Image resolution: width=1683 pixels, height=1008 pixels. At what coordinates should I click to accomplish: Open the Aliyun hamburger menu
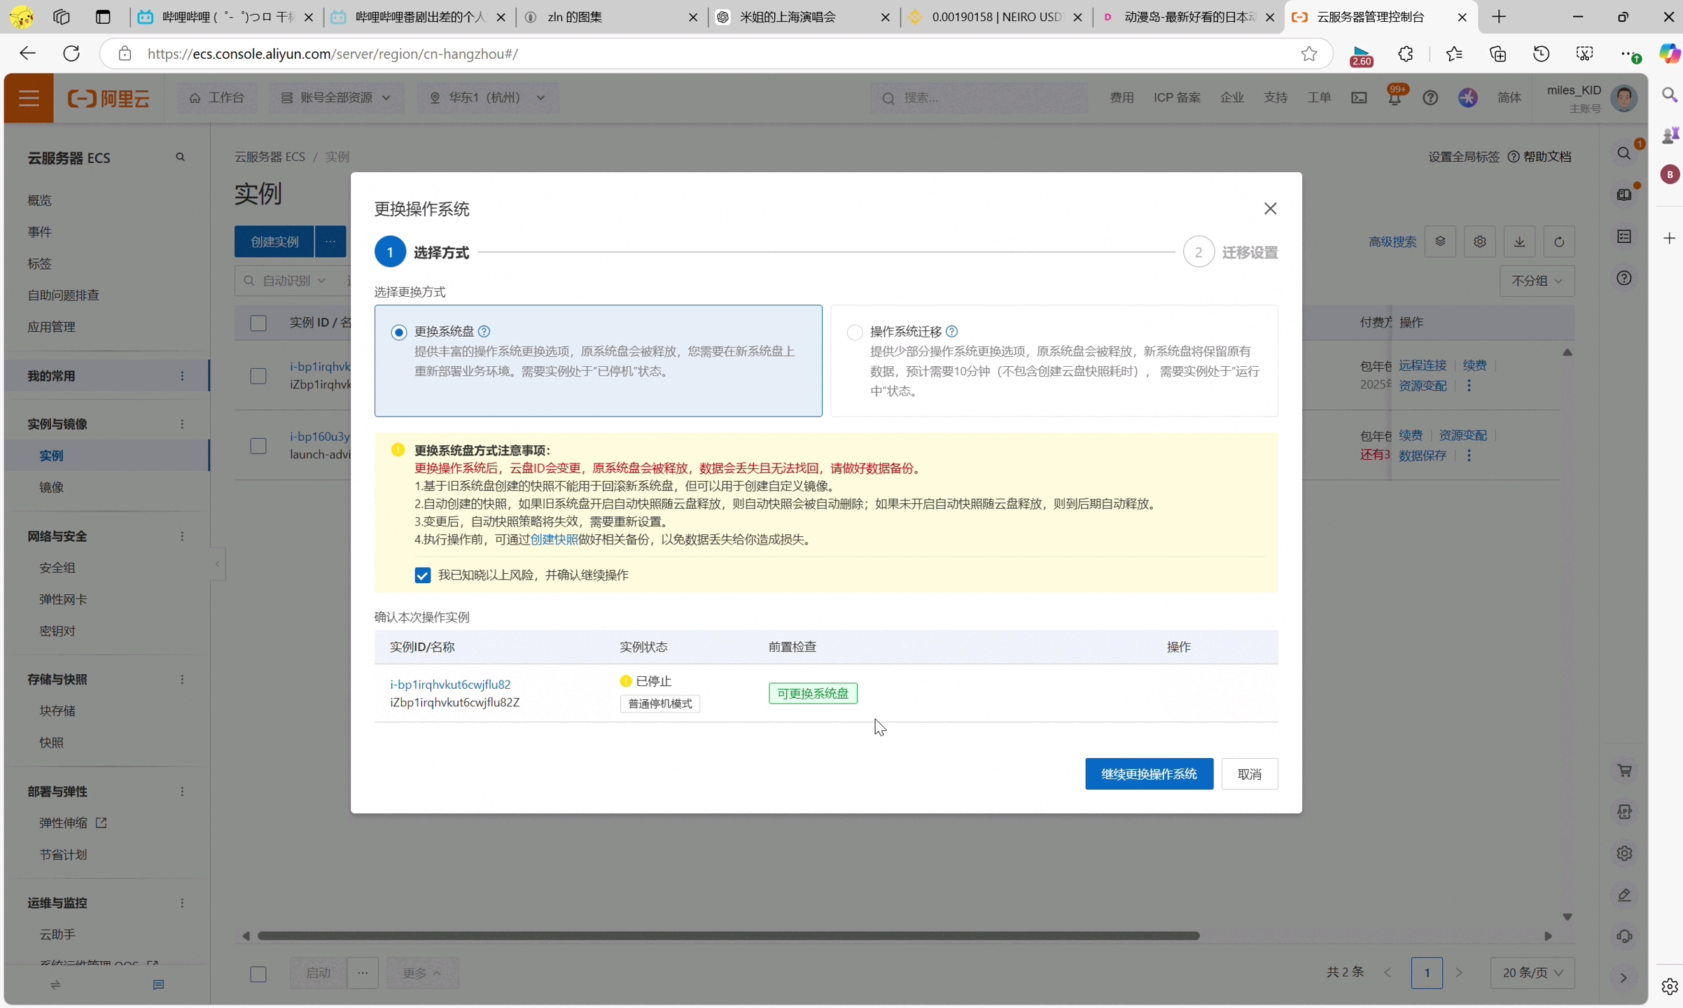coord(29,98)
